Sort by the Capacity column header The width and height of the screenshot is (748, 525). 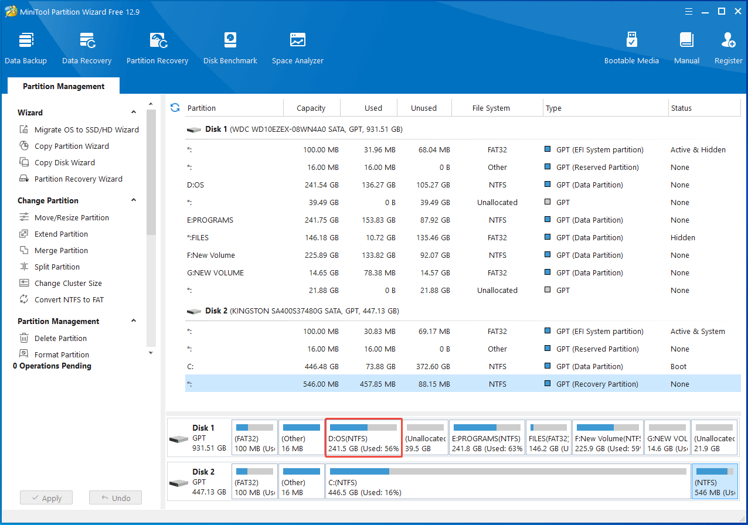[x=311, y=108]
